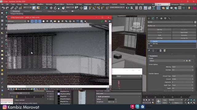Click the 3ds Max icon in the taskbar

pos(138,107)
